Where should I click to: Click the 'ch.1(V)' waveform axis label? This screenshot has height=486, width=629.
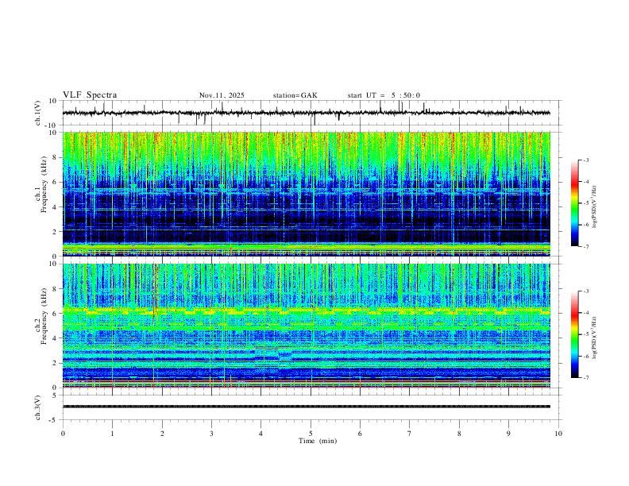click(38, 113)
